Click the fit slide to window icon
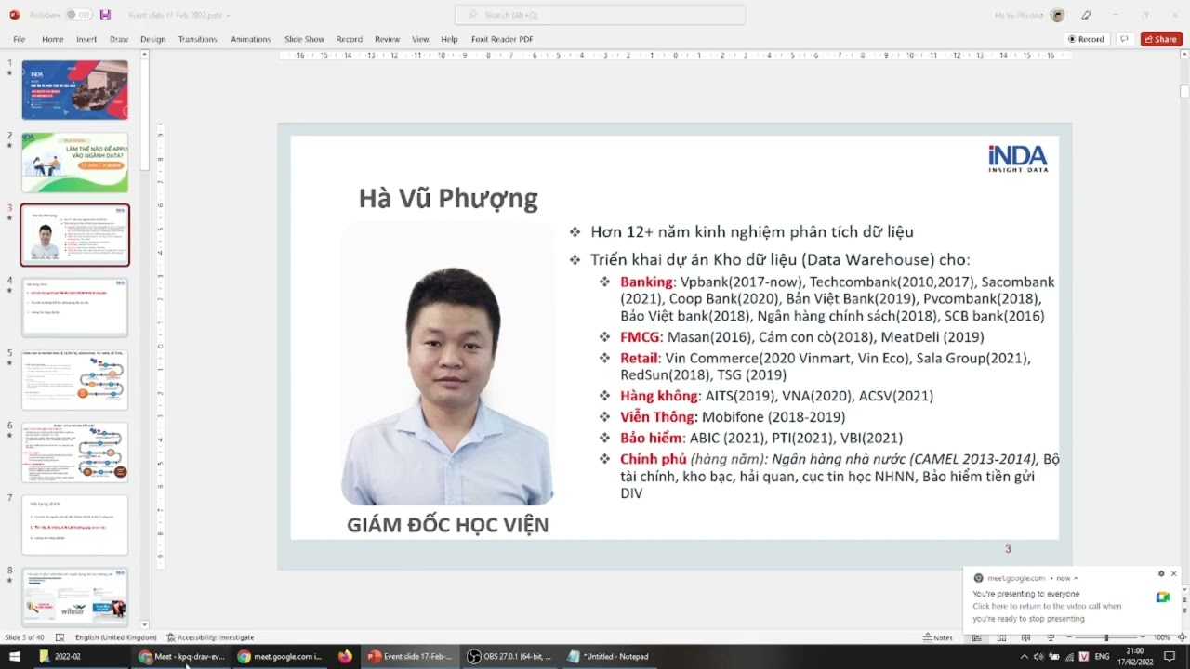The height and width of the screenshot is (669, 1190). point(1182,637)
